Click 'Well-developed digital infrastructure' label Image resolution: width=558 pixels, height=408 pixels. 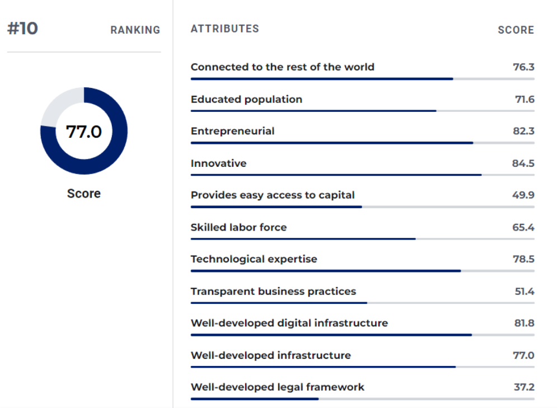[289, 323]
